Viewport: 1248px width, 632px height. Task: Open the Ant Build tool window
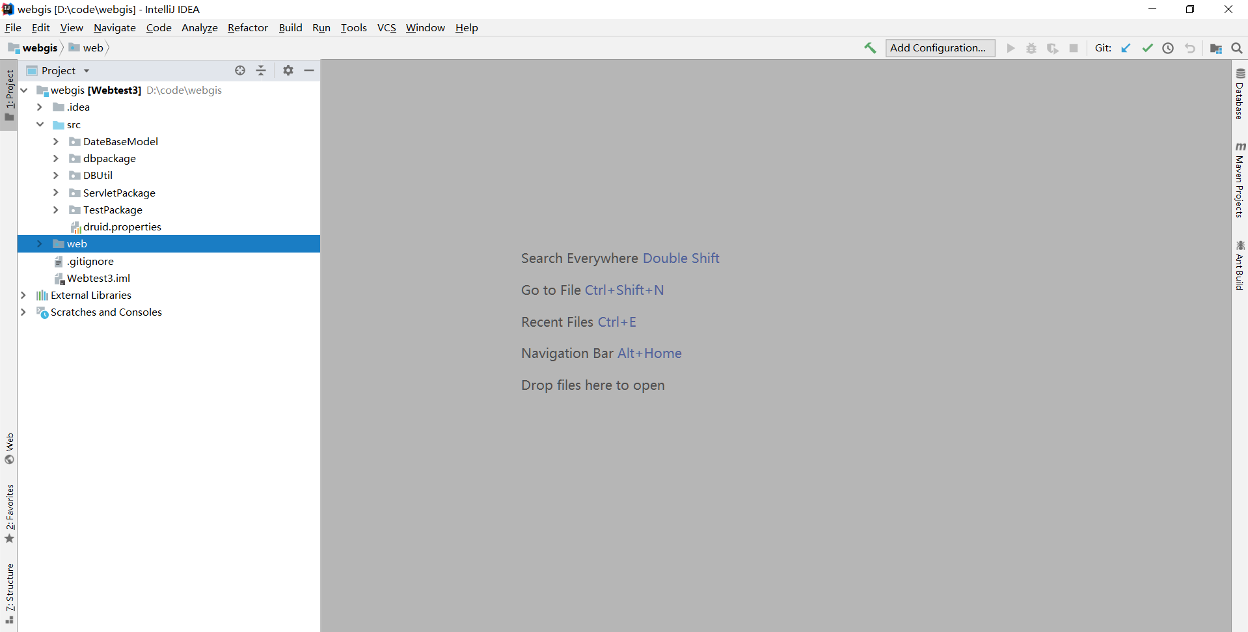[x=1240, y=265]
